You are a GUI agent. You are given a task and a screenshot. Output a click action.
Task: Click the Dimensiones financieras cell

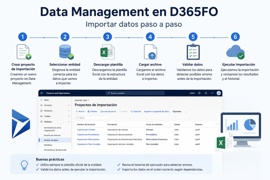[157, 139]
